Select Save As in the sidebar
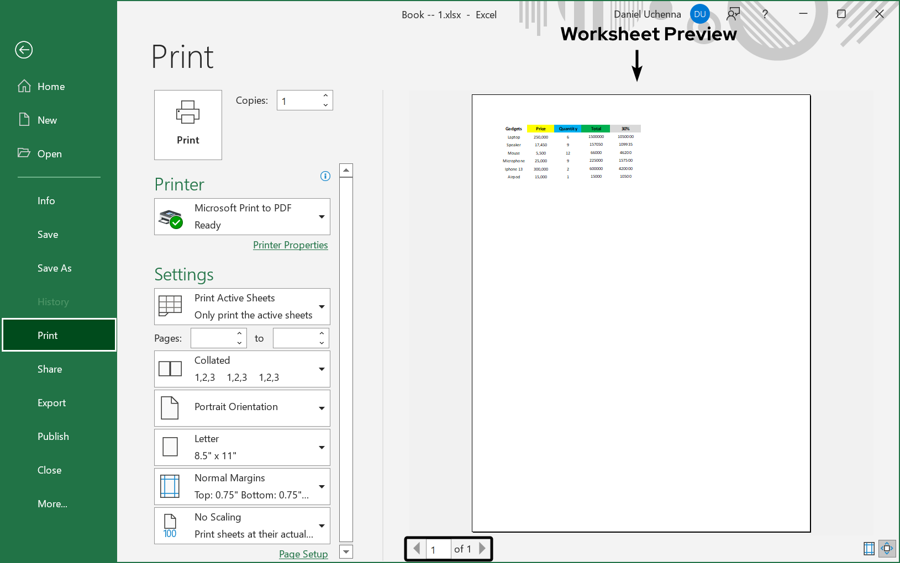The height and width of the screenshot is (563, 900). coord(55,268)
